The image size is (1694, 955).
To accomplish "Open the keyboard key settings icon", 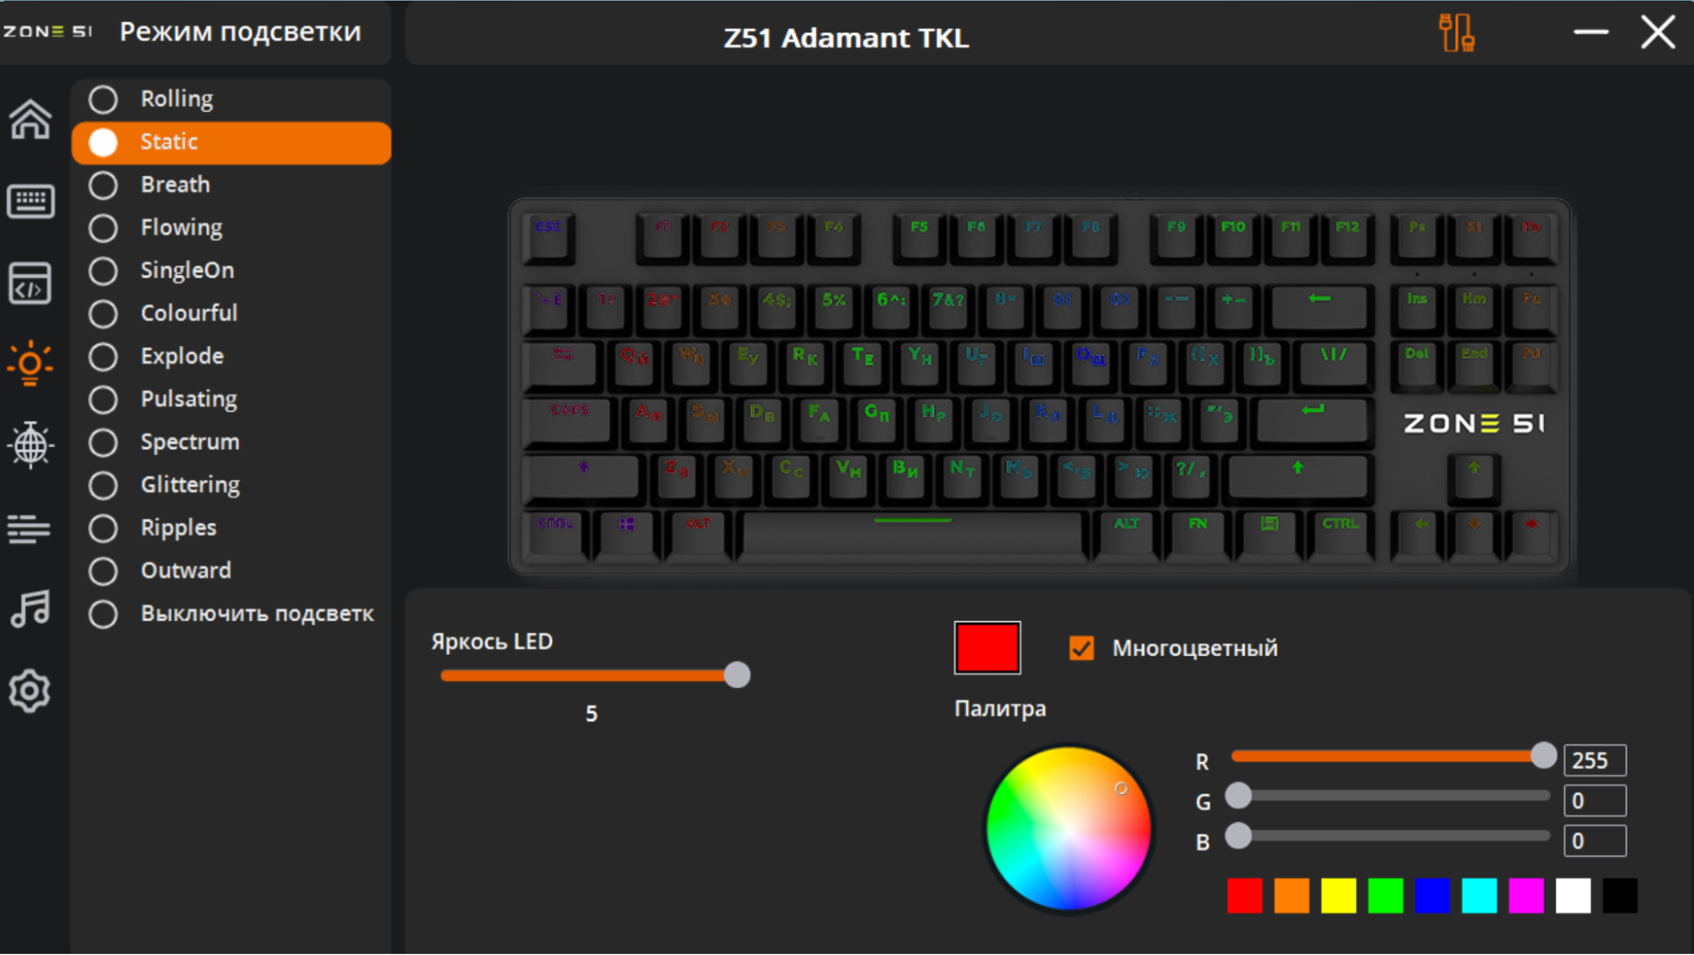I will (31, 202).
